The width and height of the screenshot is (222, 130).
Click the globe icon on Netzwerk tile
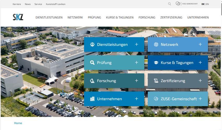point(156,44)
